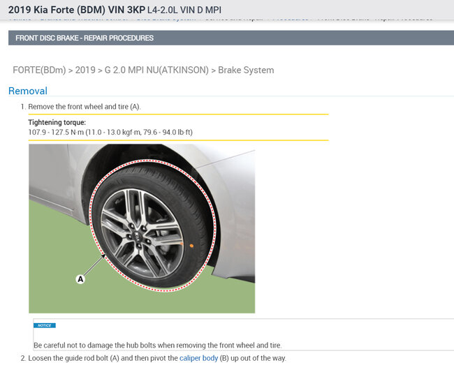The height and width of the screenshot is (365, 454).
Task: Click the 'L4-2.0L VIN D MPI' engine text
Action: (x=184, y=10)
